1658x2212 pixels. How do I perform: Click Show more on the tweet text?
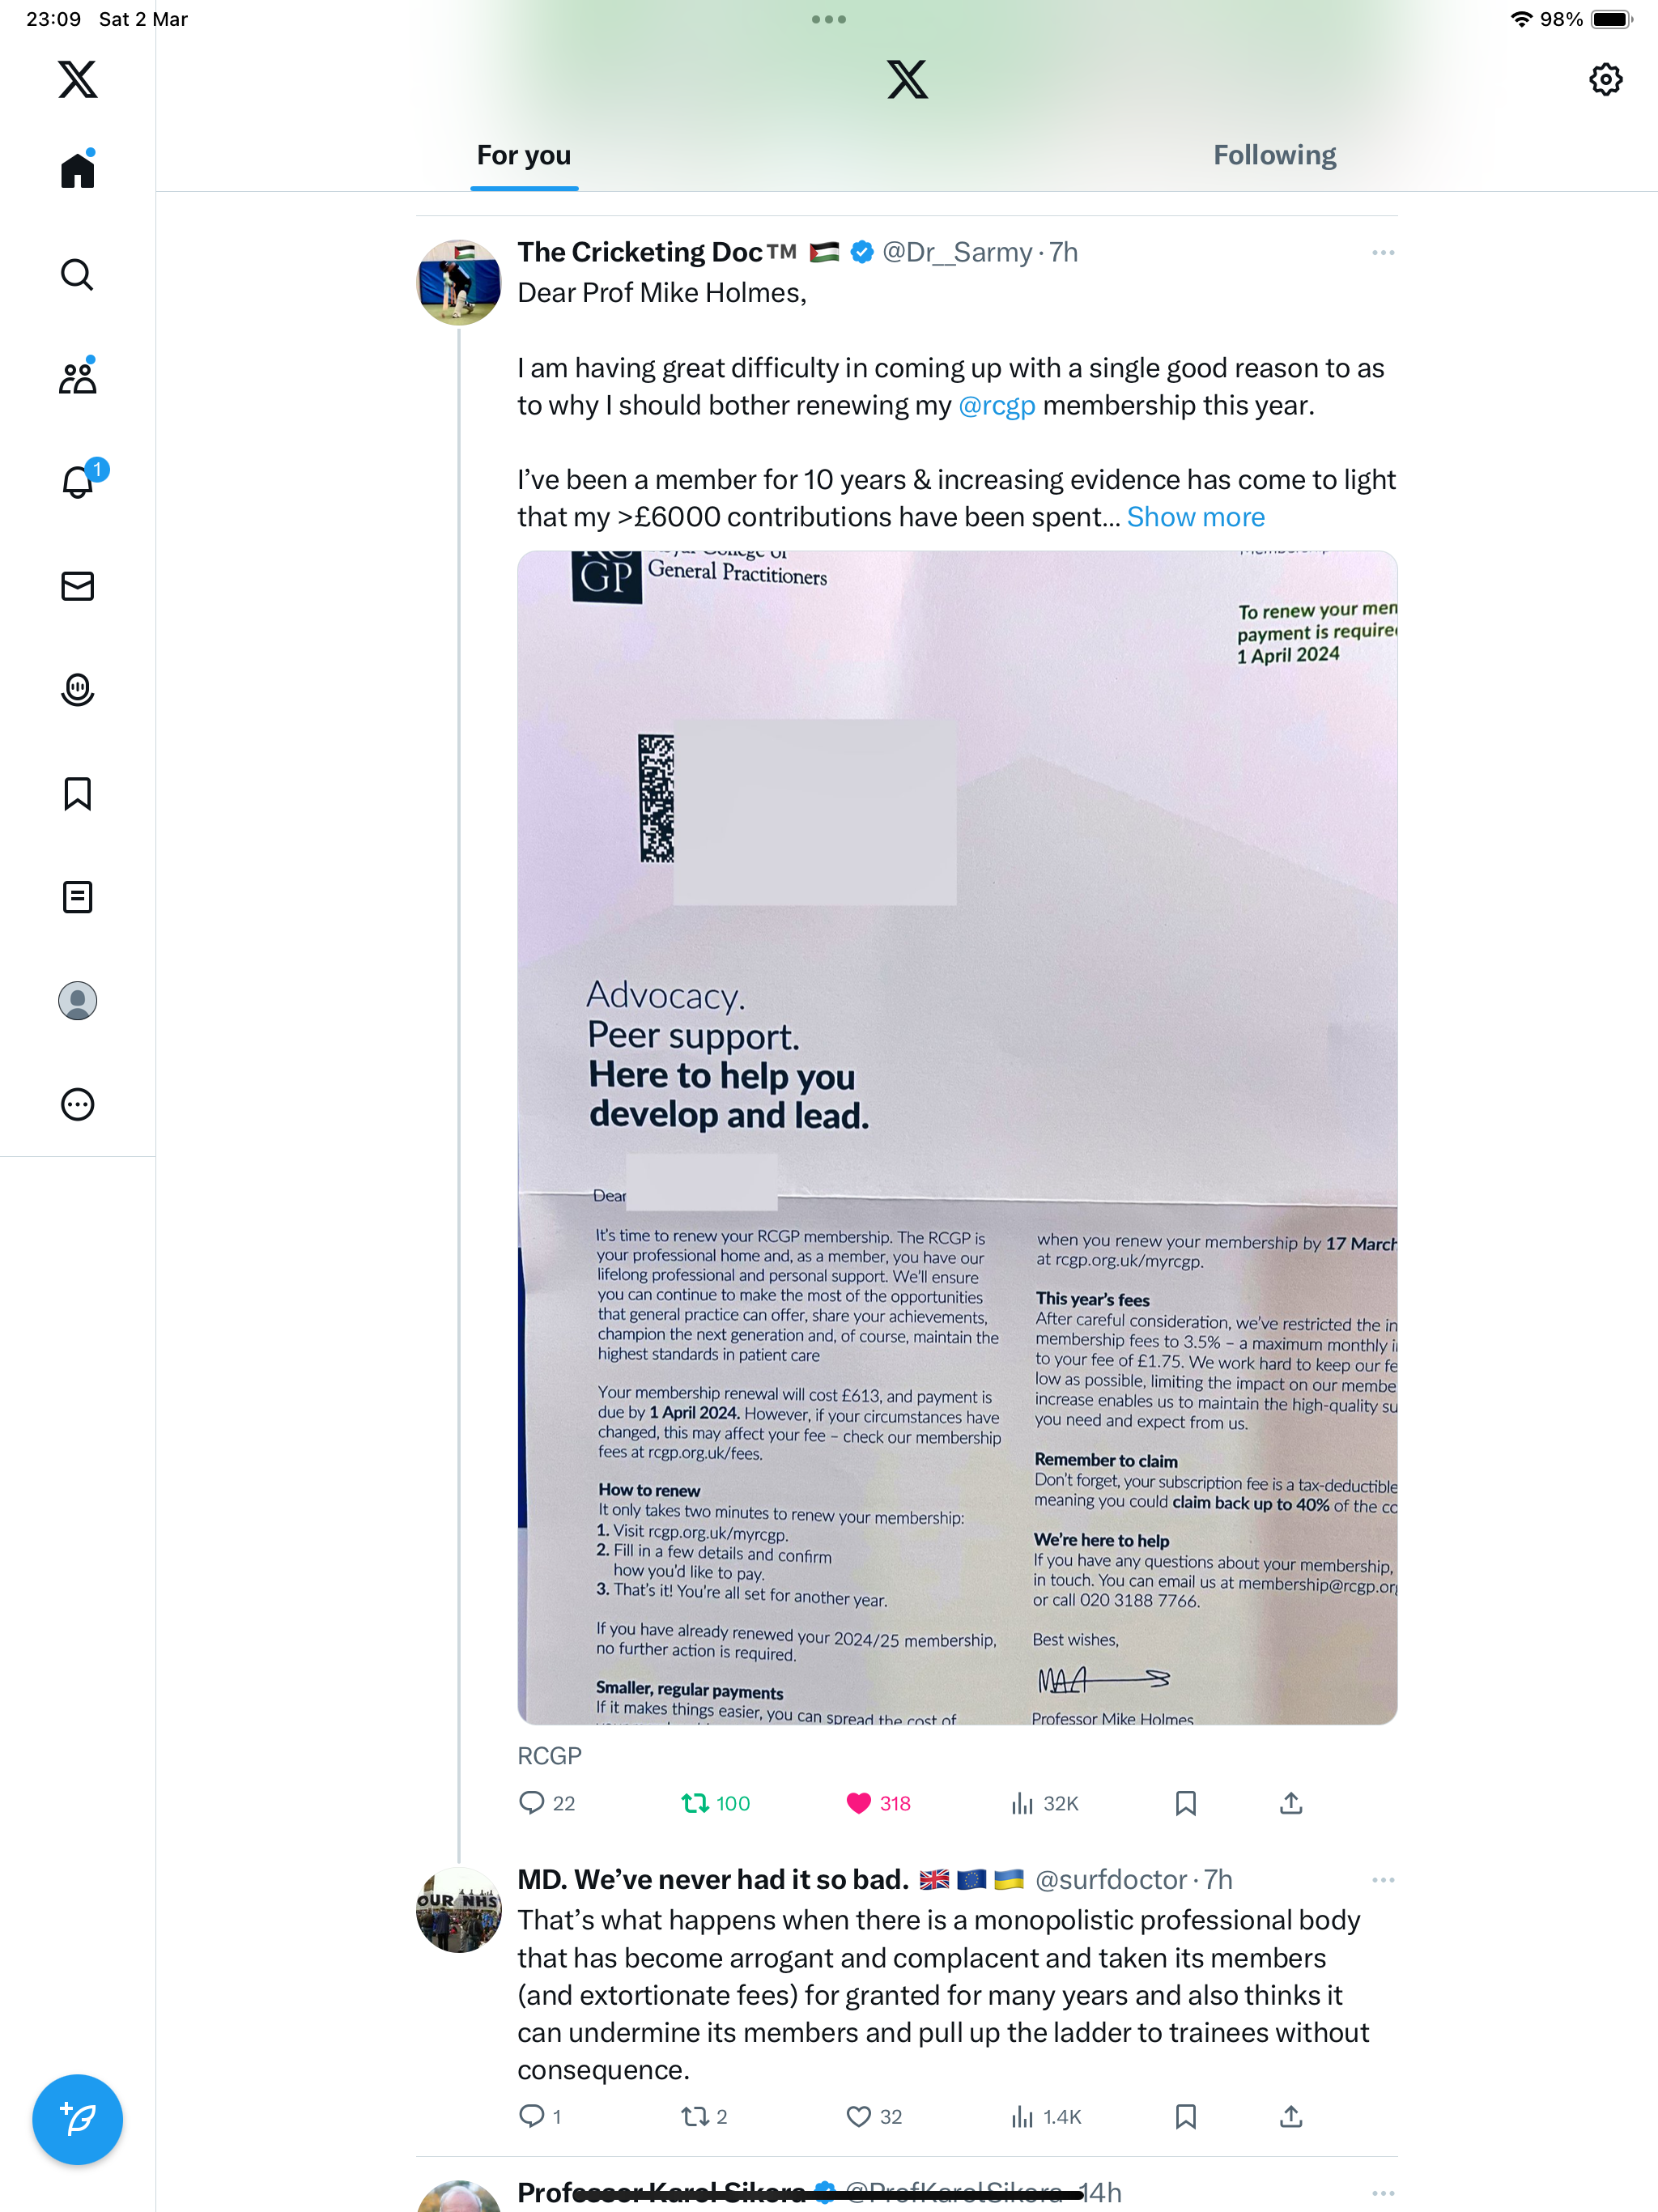tap(1195, 517)
